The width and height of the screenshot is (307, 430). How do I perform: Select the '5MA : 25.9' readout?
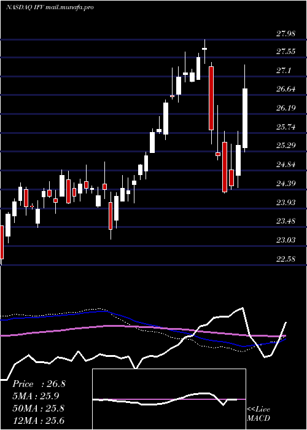click(36, 396)
